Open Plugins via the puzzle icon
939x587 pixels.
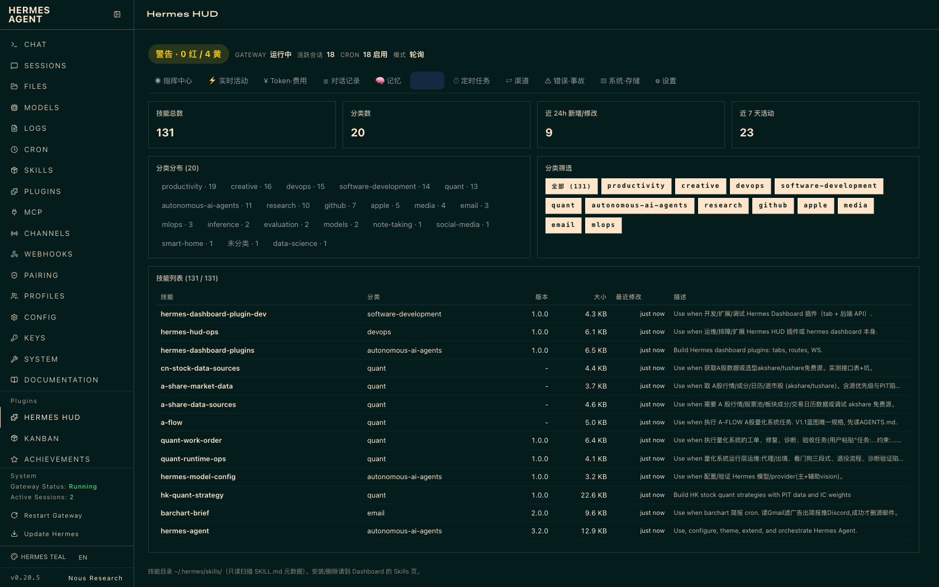15,192
